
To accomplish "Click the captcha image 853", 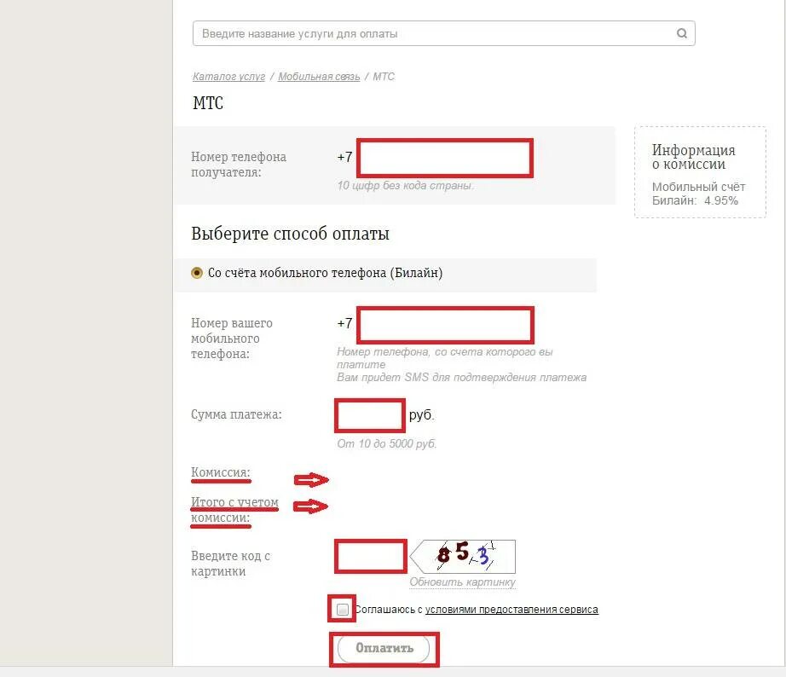I will [x=463, y=556].
